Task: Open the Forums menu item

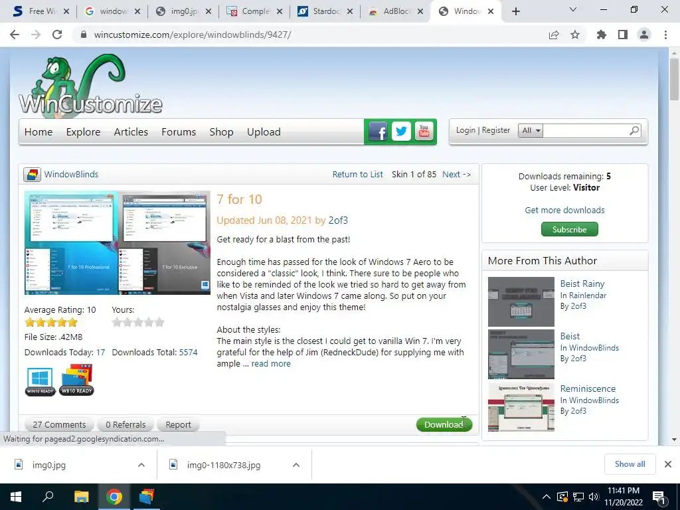Action: pos(179,132)
